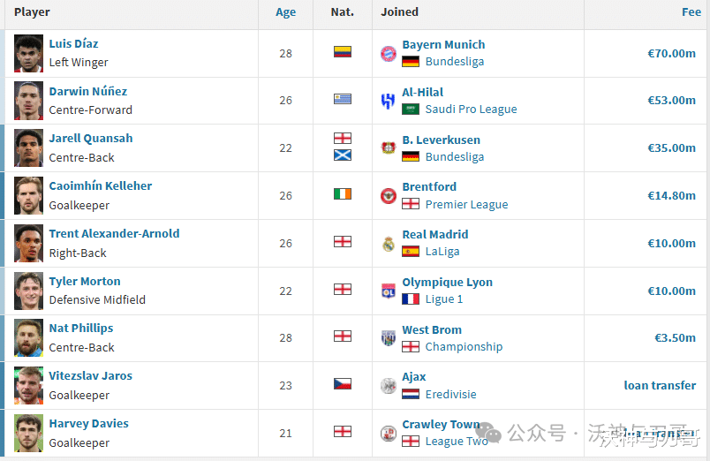This screenshot has height=461, width=710.
Task: Click the Bayer Leverkusen crest icon
Action: click(388, 147)
